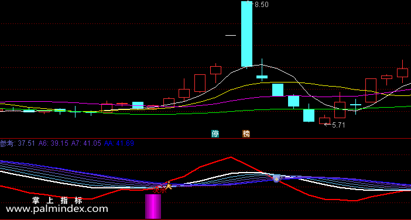Click the short white dash mark
The width and height of the screenshot is (411, 220).
tap(231, 35)
